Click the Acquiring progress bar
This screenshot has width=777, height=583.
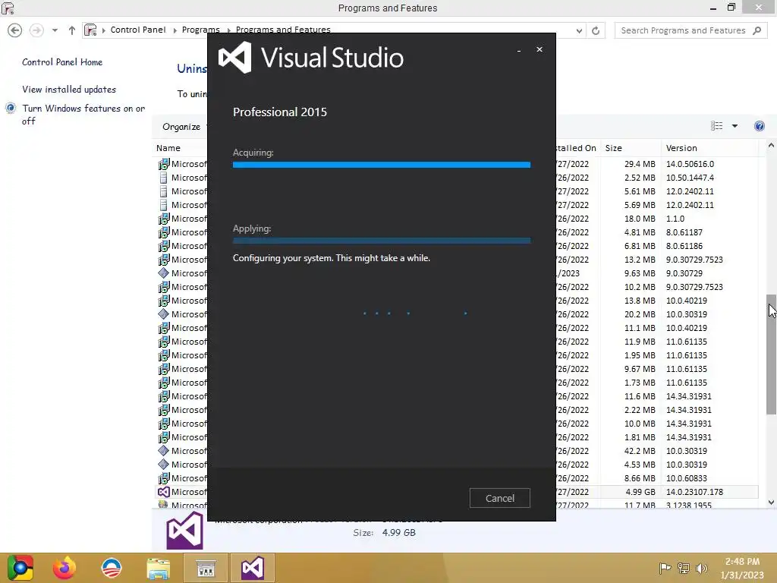click(x=382, y=165)
